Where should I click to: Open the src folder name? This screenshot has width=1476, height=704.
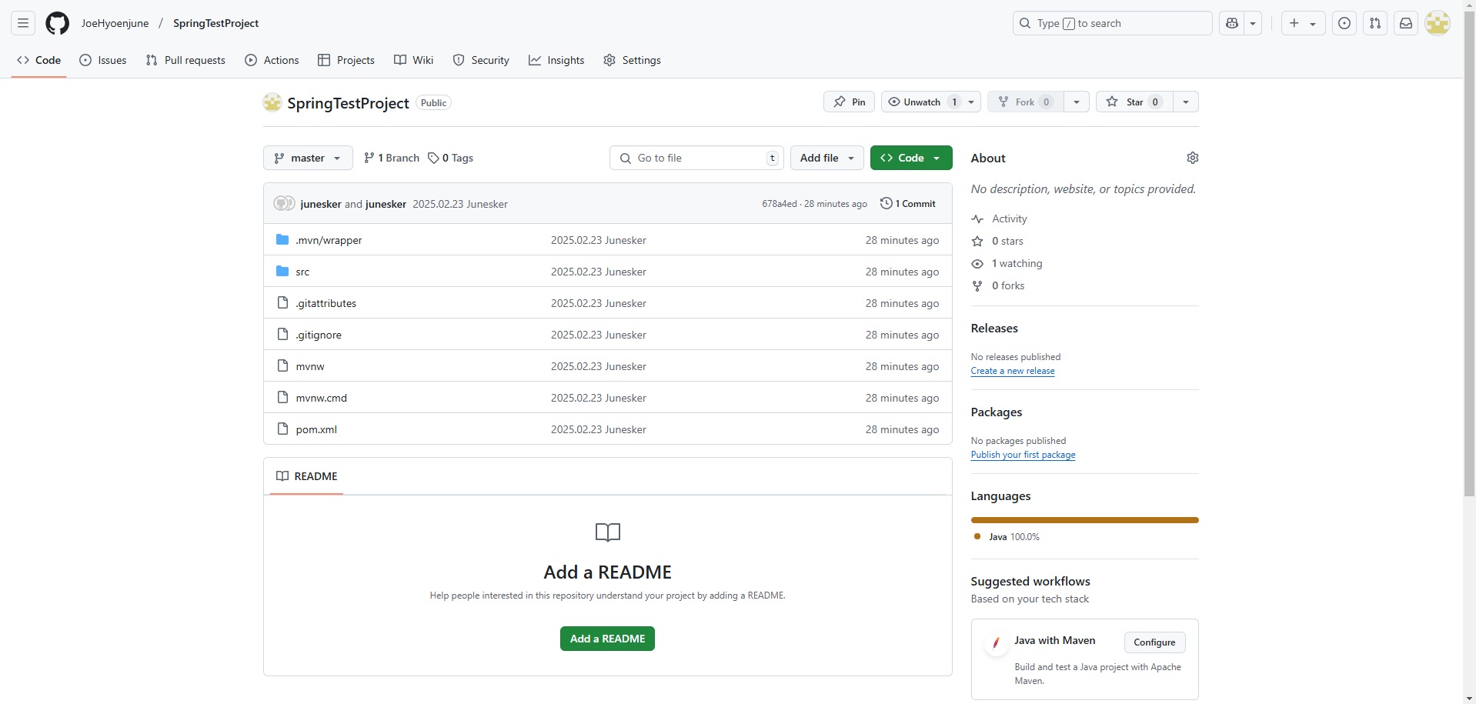(302, 272)
